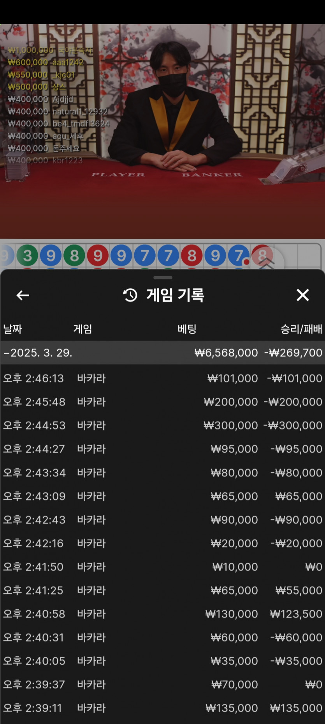The width and height of the screenshot is (325, 724).
Task: Select the 베팅 column header
Action: pyautogui.click(x=187, y=329)
